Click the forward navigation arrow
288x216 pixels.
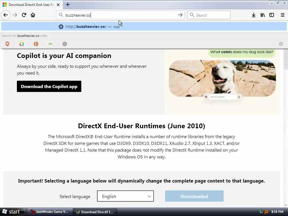click(x=15, y=15)
